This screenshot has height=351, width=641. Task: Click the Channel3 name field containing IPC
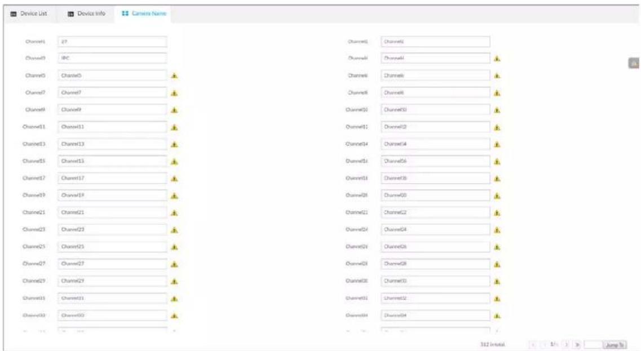pos(112,58)
